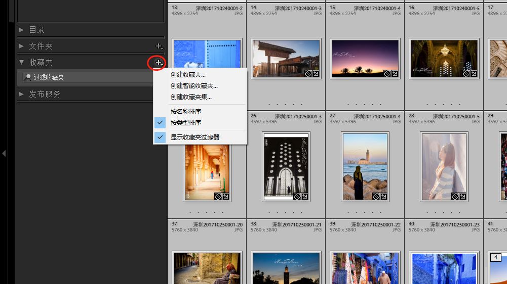The height and width of the screenshot is (284, 507).
Task: Select the orange corridor photo thumbnail
Action: click(207, 172)
